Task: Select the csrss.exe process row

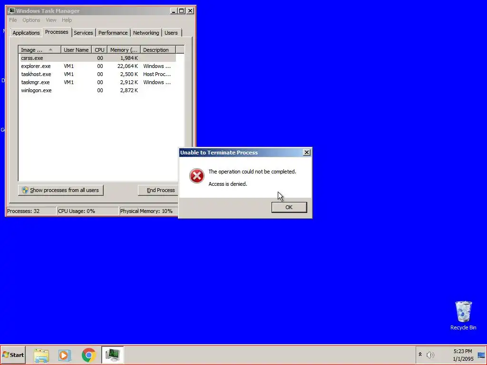Action: tap(98, 58)
